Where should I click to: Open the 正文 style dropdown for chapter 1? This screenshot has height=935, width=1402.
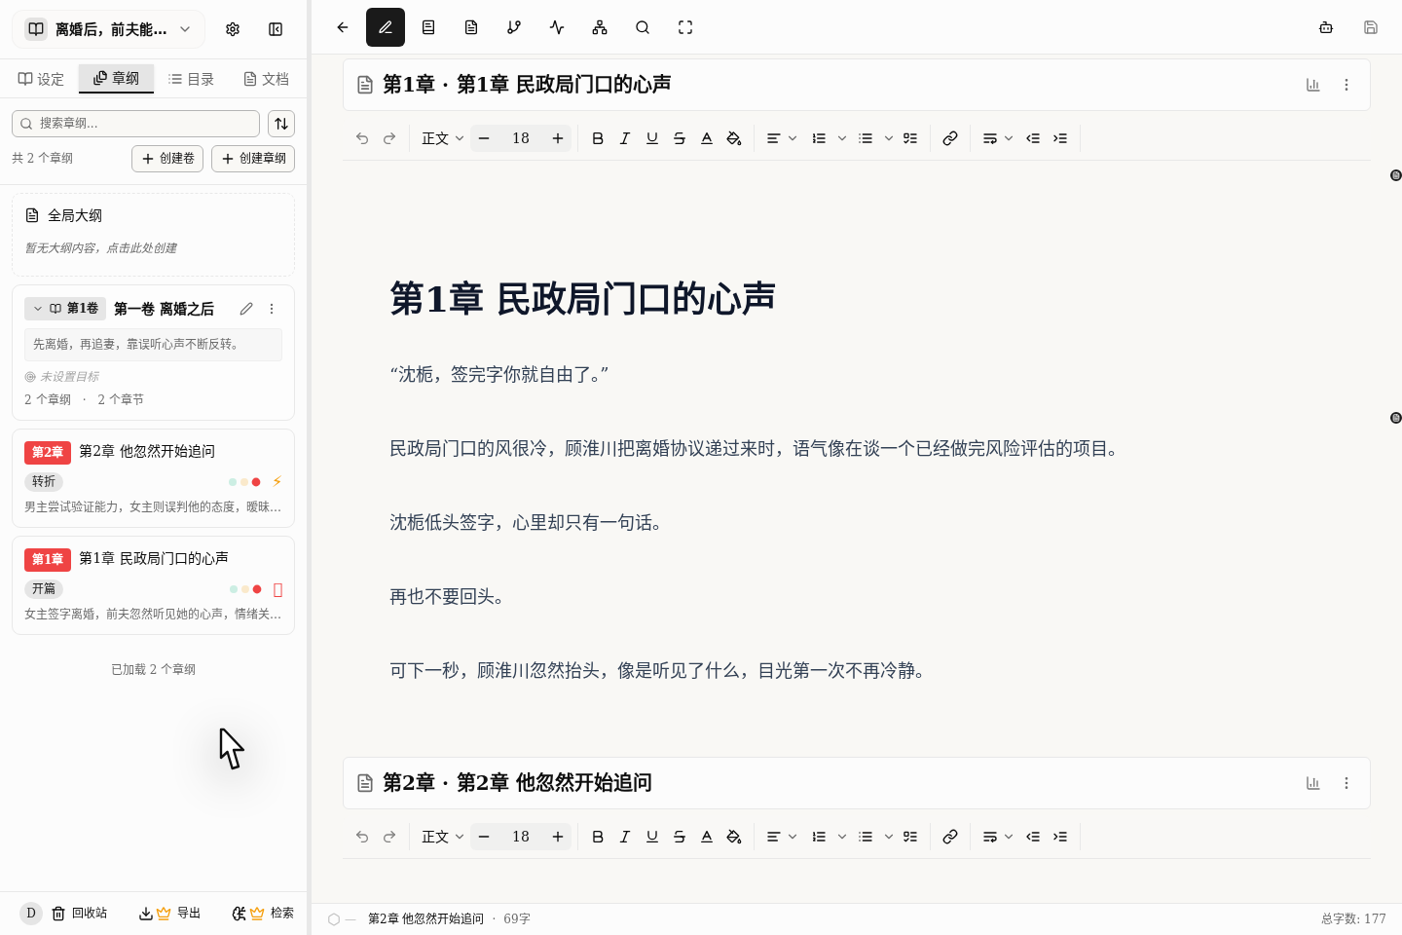pos(442,138)
